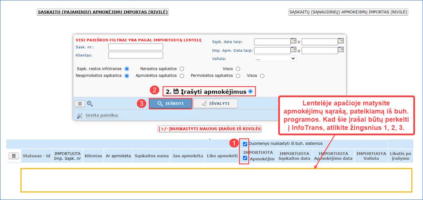Toggle the IMPORTUOTA Apmokėjim column checkbox
The width and height of the screenshot is (423, 200).
[x=245, y=158]
